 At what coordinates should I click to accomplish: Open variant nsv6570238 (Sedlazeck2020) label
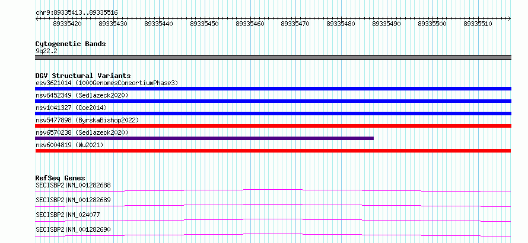click(x=82, y=132)
